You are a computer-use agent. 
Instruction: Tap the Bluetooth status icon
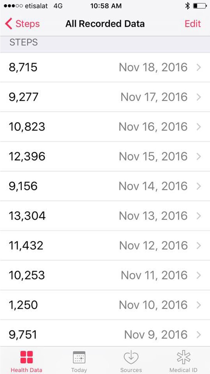187,6
